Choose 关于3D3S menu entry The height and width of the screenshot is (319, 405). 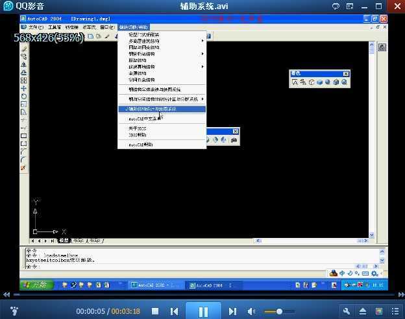138,128
